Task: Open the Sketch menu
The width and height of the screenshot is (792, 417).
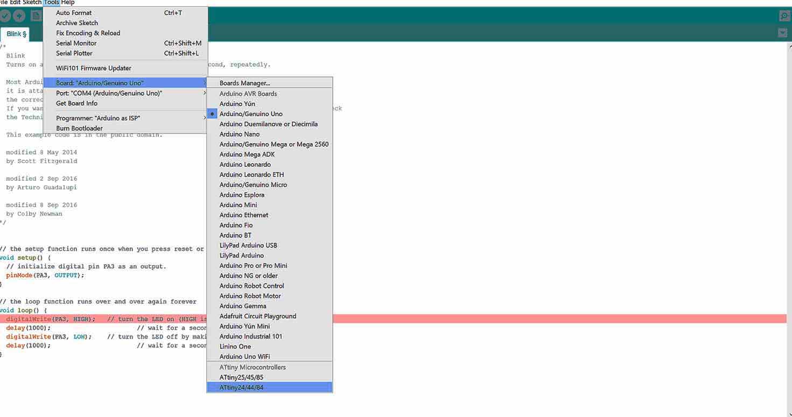Action: [32, 3]
